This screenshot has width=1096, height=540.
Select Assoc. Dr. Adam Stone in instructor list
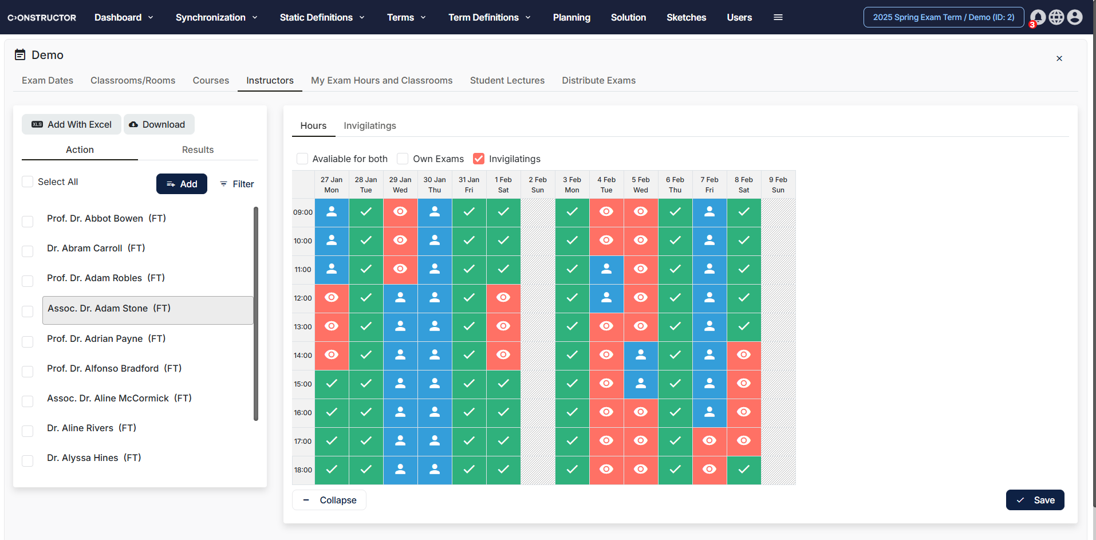pos(108,308)
